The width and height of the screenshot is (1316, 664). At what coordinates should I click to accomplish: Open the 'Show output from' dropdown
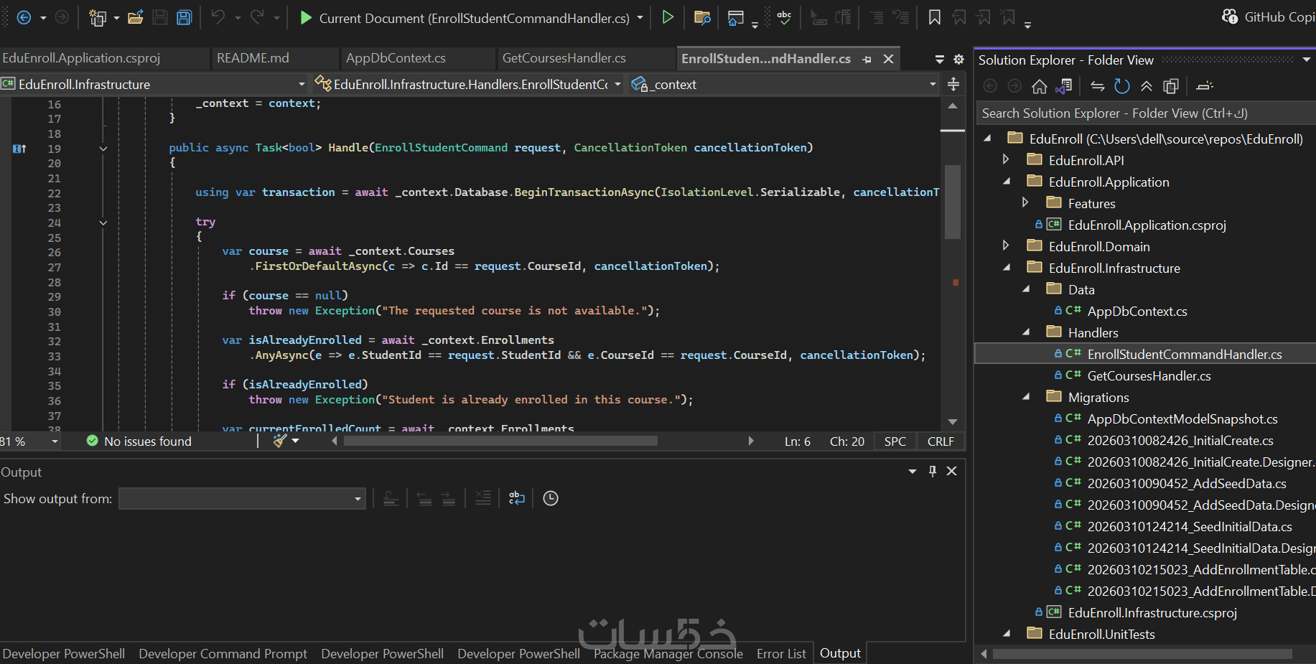(x=242, y=498)
